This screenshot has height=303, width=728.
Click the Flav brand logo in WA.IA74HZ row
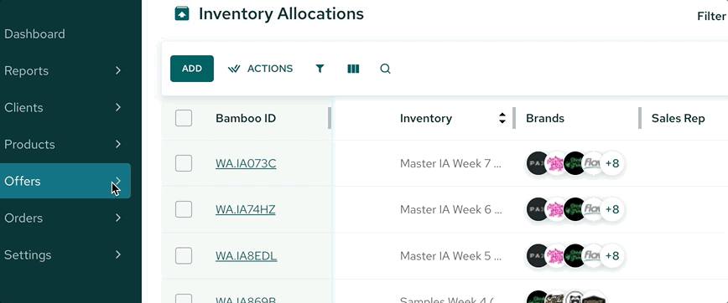[592, 209]
